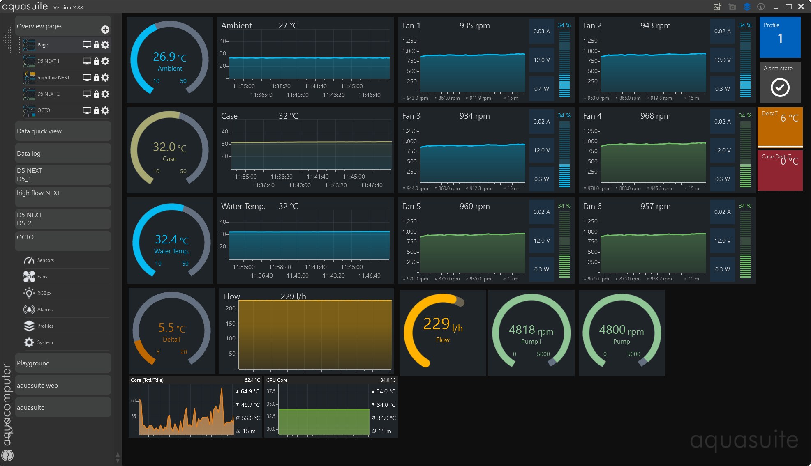
Task: Click the blue layers icon in the title bar
Action: click(x=747, y=7)
